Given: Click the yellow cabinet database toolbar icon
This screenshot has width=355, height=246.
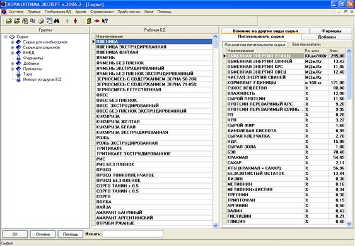Looking at the screenshot, I should 89,21.
